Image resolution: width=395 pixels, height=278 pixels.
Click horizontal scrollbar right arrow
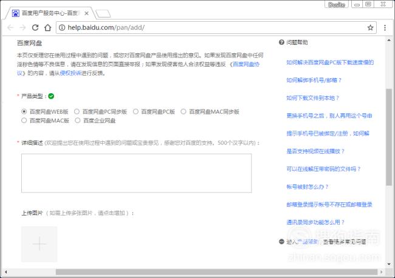click(382, 272)
